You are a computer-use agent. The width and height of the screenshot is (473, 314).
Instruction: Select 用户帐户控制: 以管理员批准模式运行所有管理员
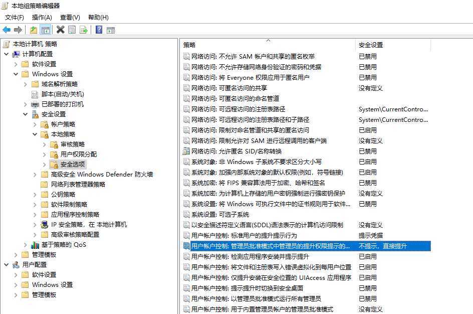[x=256, y=299]
